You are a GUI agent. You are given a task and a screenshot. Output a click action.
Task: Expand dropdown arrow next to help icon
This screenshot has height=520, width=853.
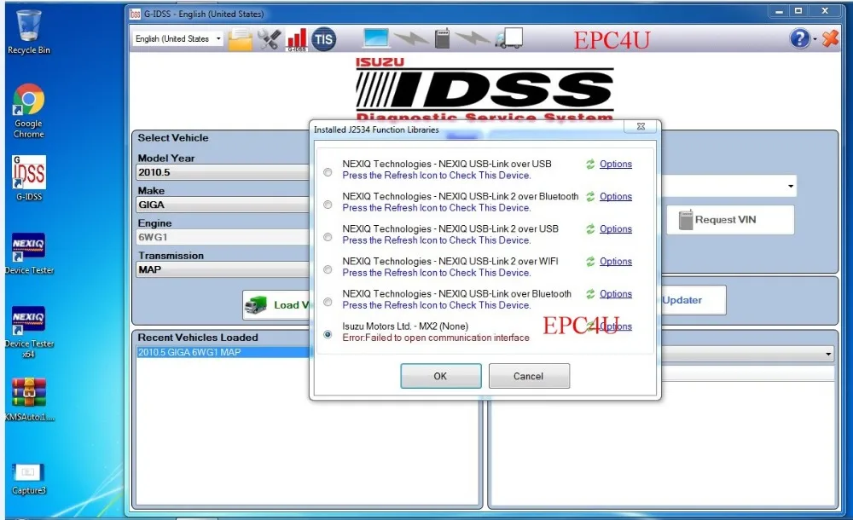click(x=815, y=39)
